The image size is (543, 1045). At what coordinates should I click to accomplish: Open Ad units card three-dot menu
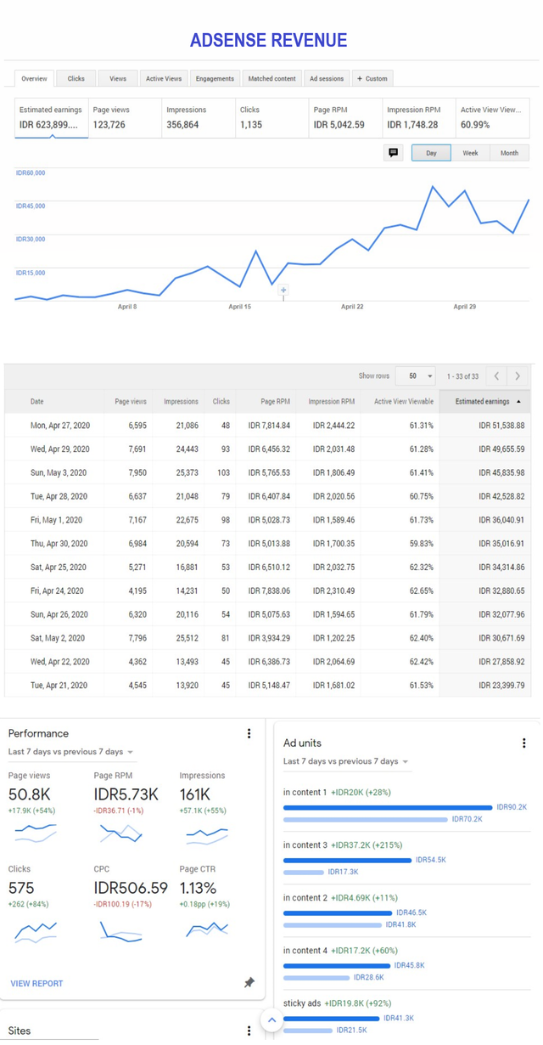pos(523,743)
